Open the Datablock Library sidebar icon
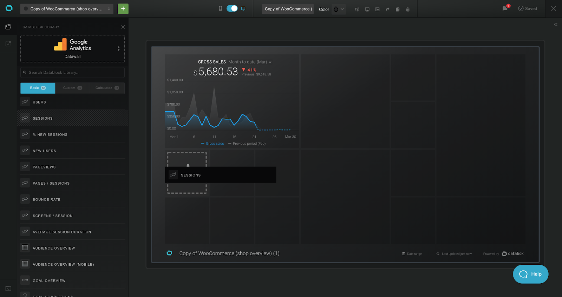This screenshot has height=297, width=562. (x=8, y=27)
